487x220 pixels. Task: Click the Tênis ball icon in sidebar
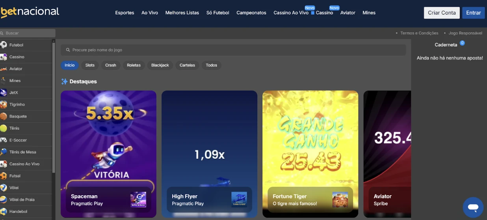coord(4,128)
